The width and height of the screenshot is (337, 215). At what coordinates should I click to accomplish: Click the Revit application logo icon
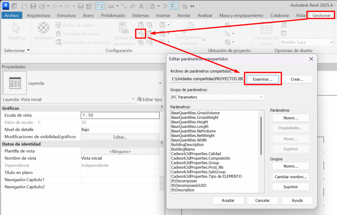click(x=5, y=6)
